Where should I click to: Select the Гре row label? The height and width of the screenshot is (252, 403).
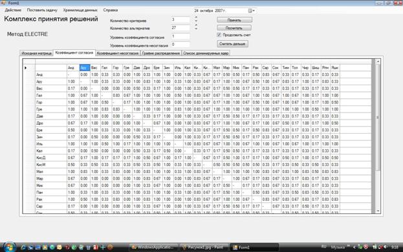coord(51,109)
